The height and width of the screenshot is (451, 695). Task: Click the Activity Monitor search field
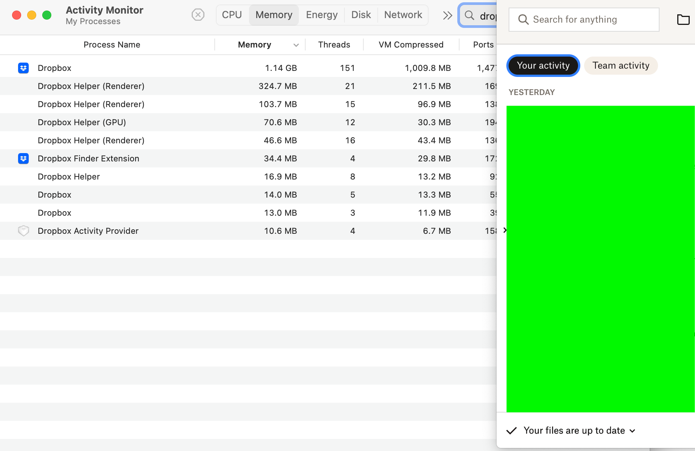[x=478, y=15]
